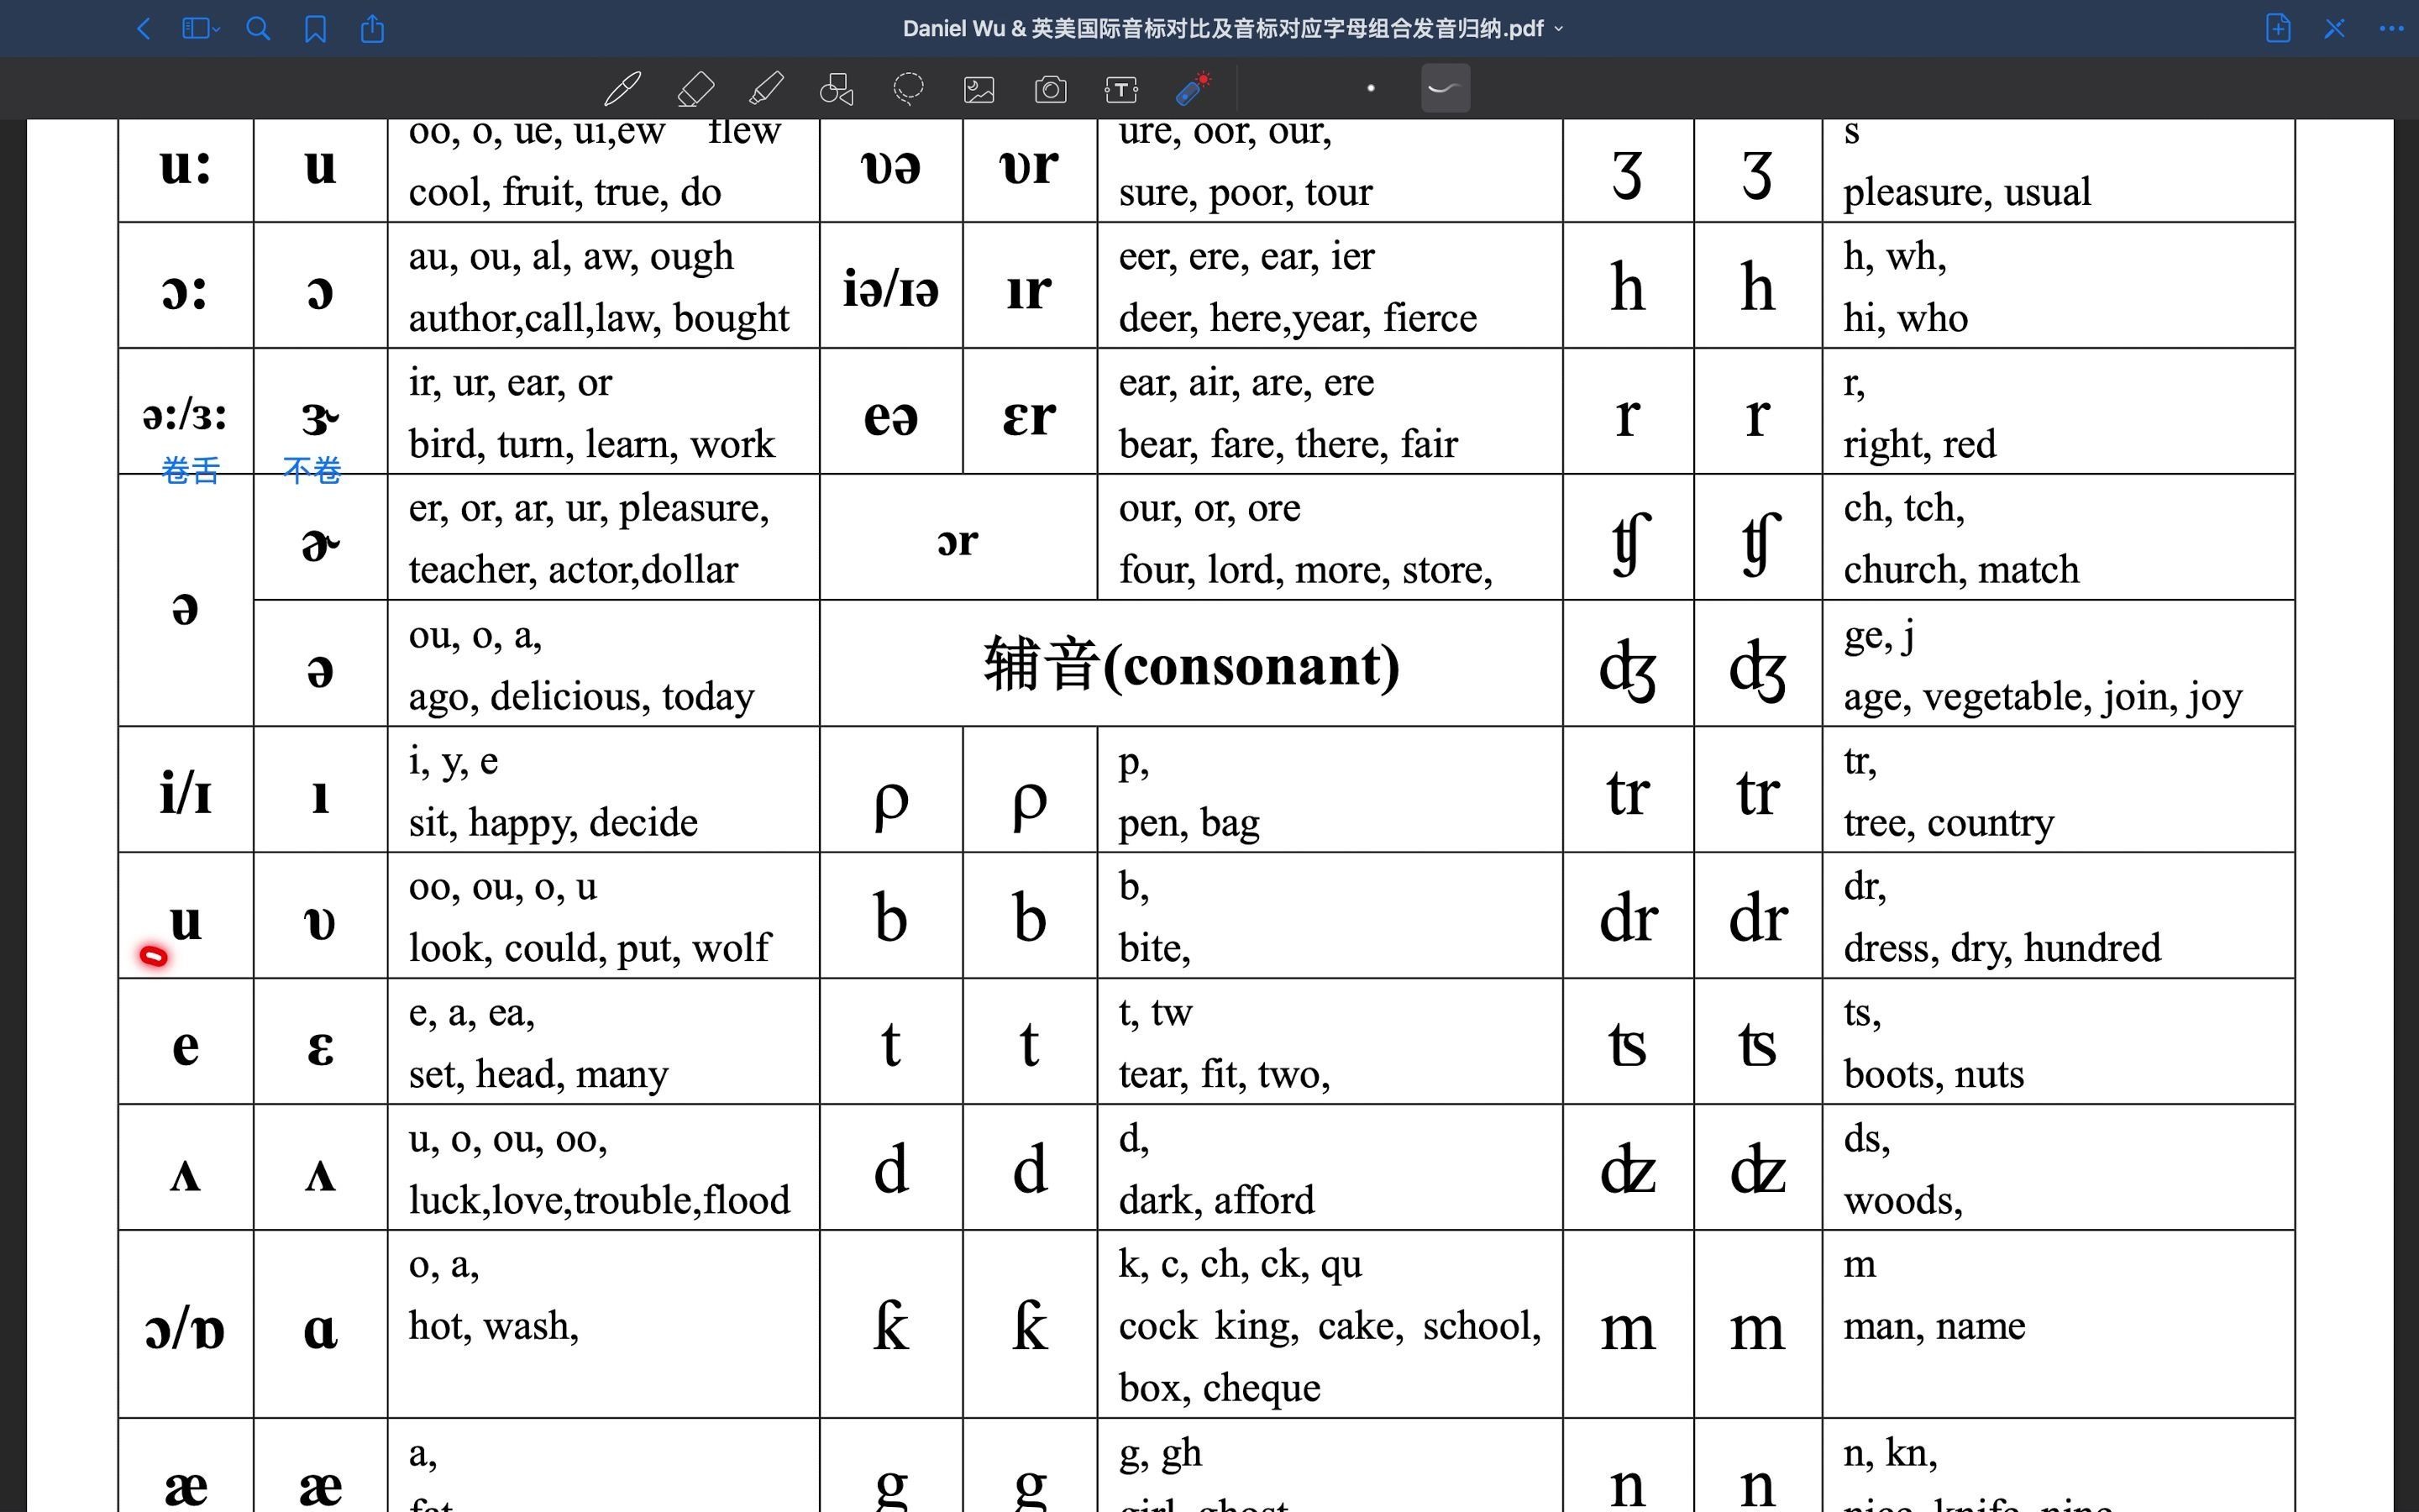Viewport: 2419px width, 1512px height.
Task: Click the text 'right, red'
Action: (1919, 444)
